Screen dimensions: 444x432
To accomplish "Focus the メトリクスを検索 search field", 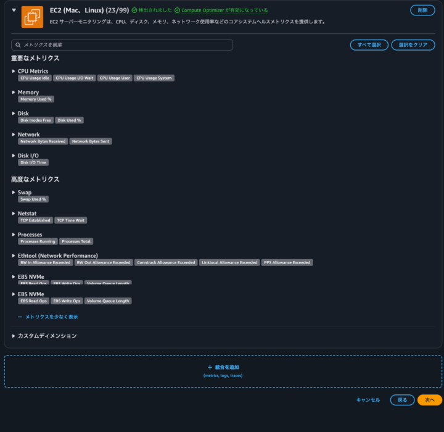I will pos(122,45).
